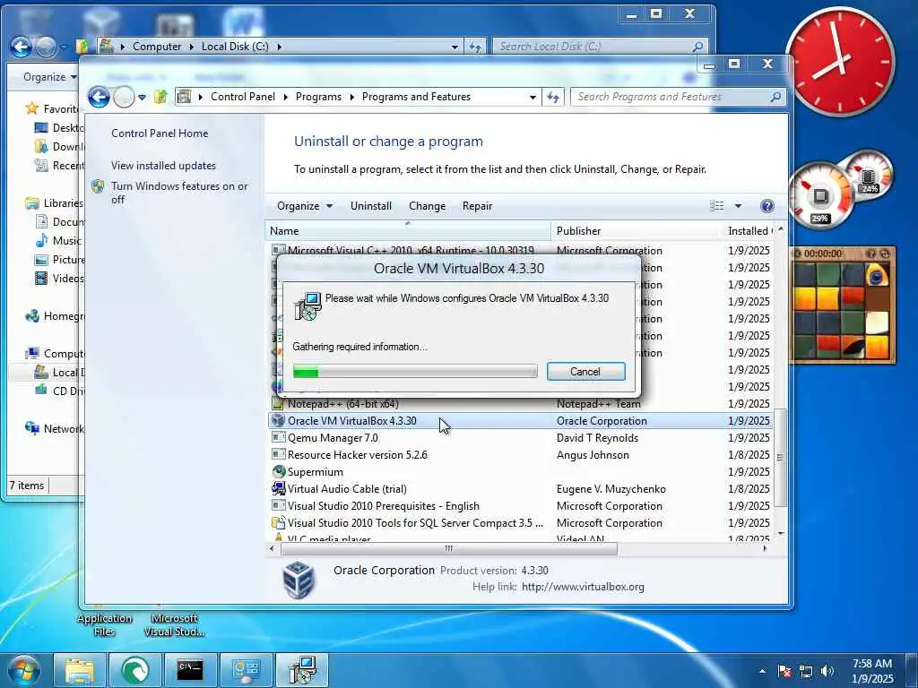Click the VirtualBox cube icon in details pane
The width and height of the screenshot is (918, 688).
click(x=299, y=580)
